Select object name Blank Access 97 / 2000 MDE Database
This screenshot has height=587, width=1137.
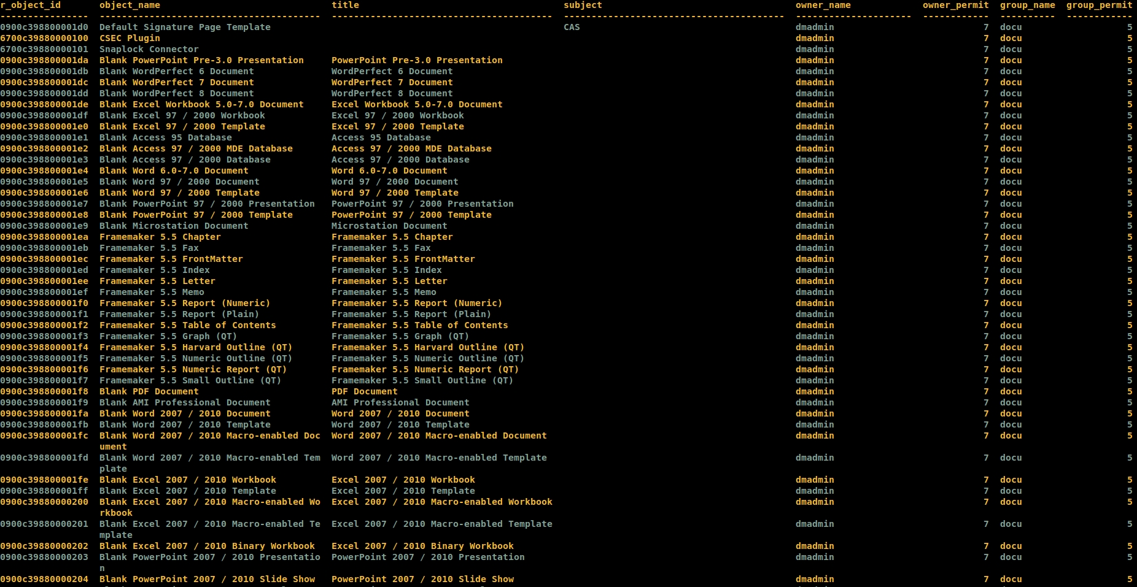196,148
